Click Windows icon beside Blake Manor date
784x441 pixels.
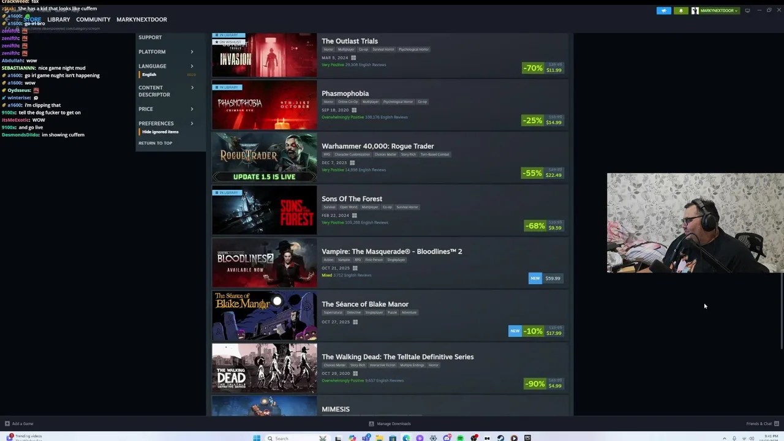coord(355,322)
